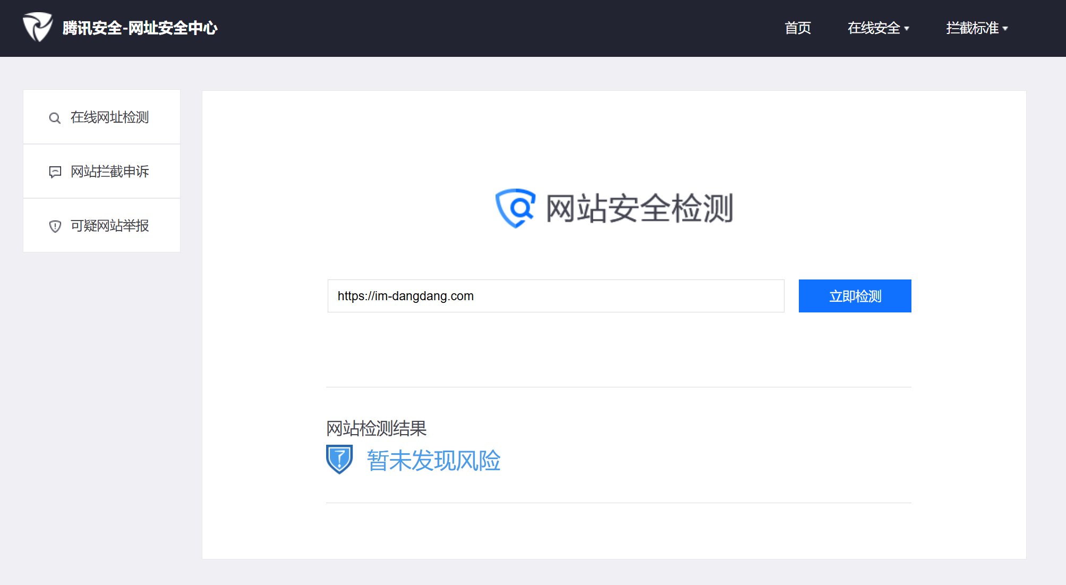Click the Tencent Security shield logo
1066x585 pixels.
[37, 27]
